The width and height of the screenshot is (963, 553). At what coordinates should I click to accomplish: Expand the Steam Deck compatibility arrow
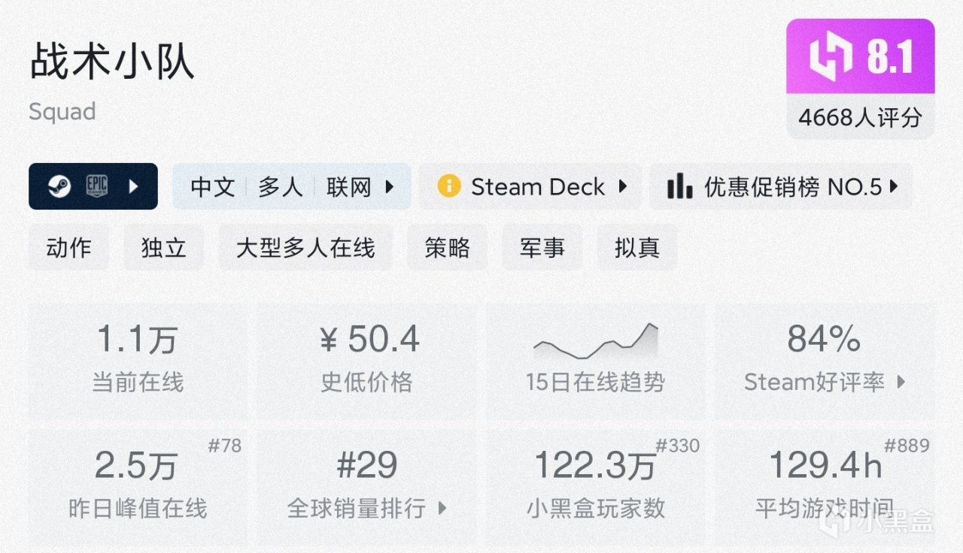623,186
